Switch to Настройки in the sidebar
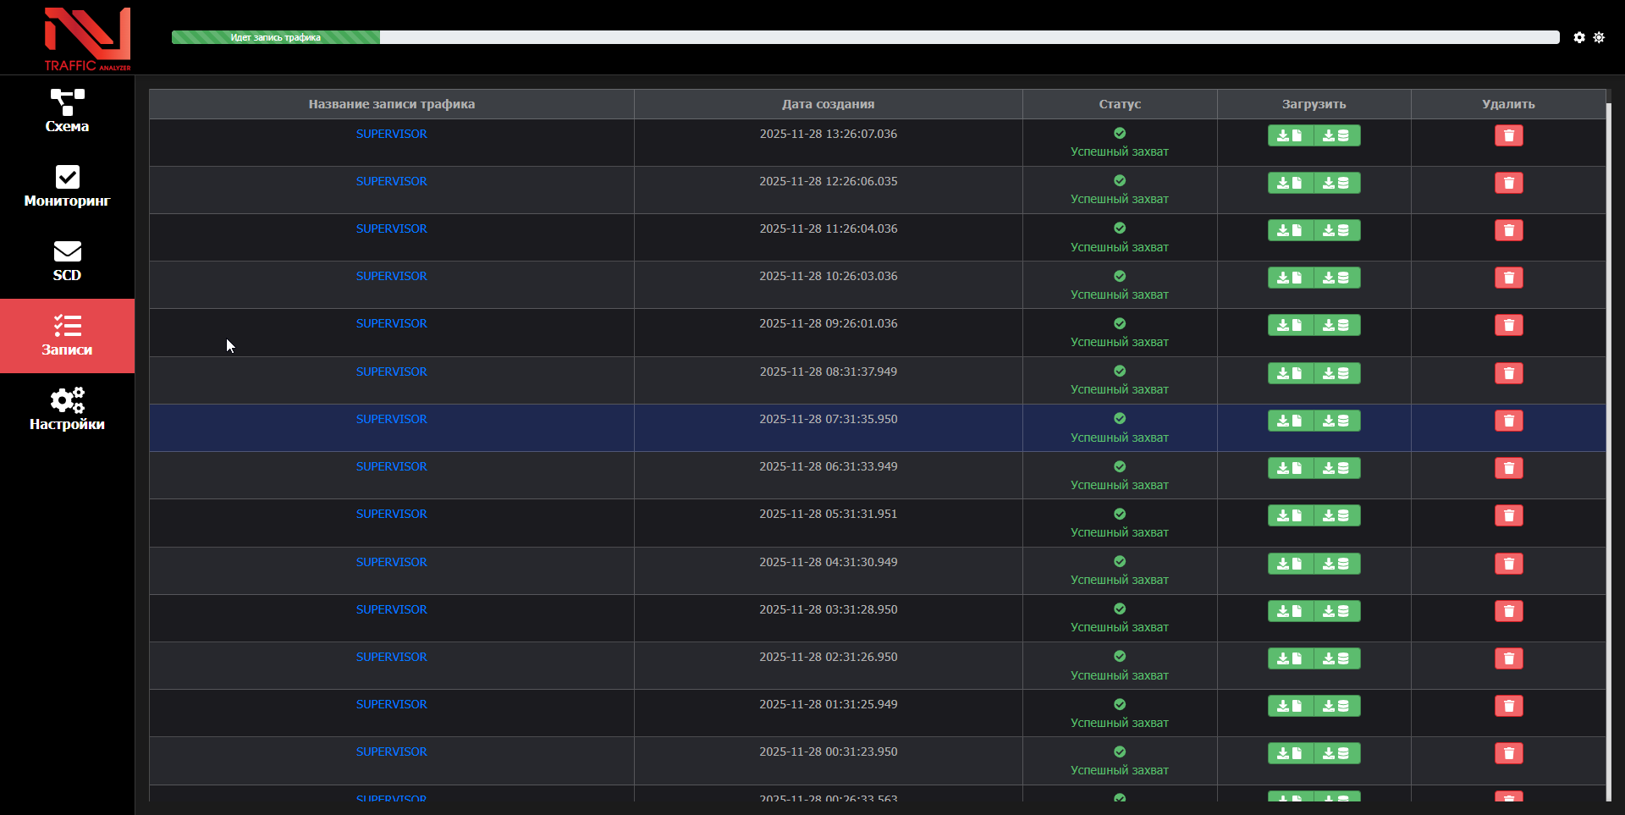Viewport: 1625px width, 815px height. pos(67,410)
